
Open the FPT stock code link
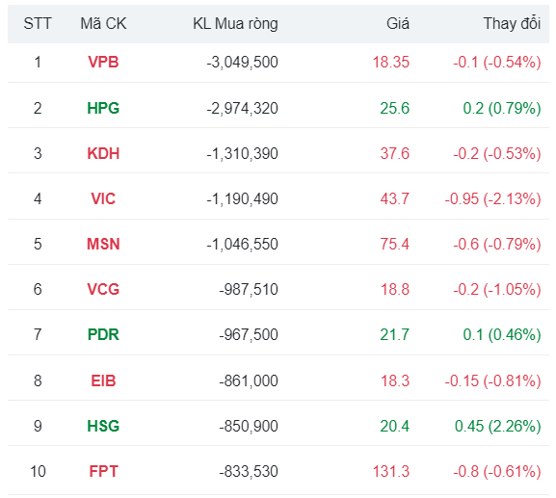103,471
